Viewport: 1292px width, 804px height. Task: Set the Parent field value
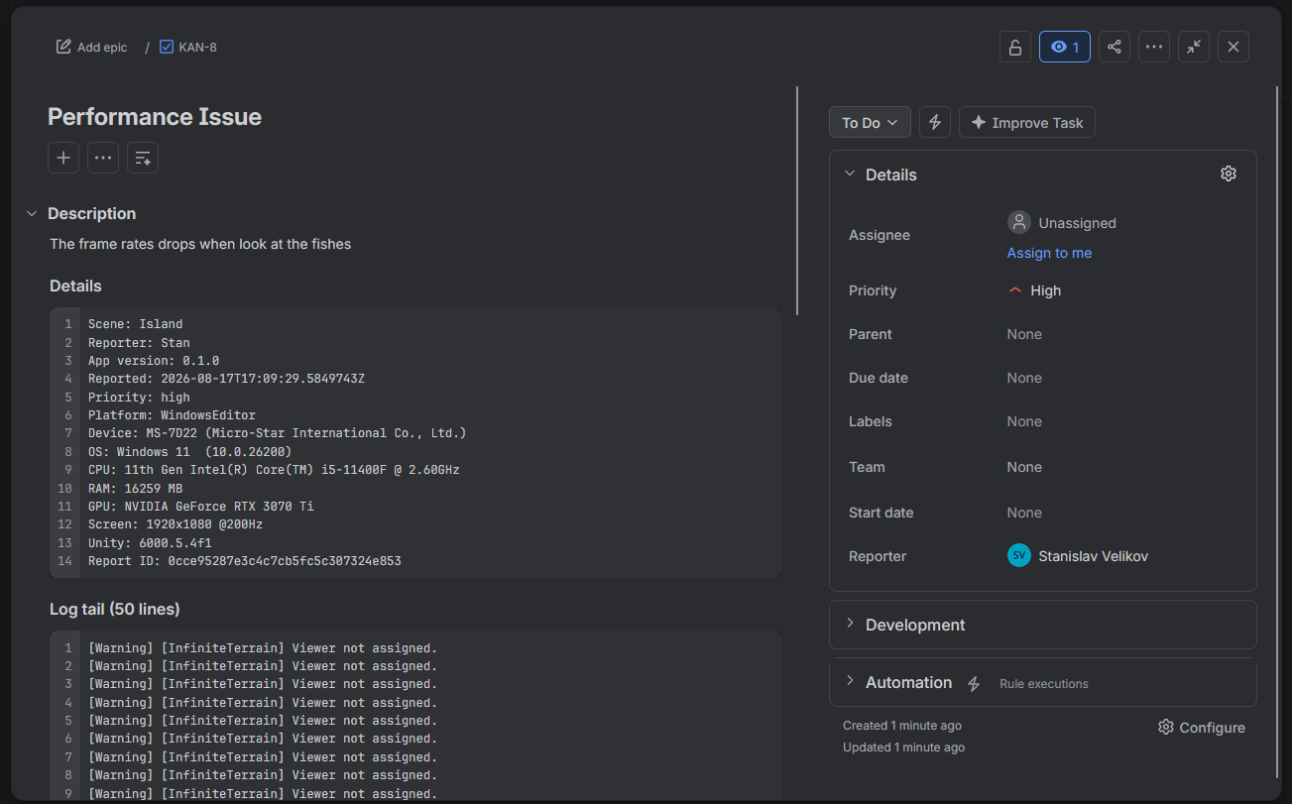coord(1024,334)
